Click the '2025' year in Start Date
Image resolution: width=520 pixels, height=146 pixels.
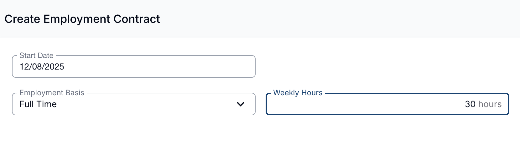55,67
